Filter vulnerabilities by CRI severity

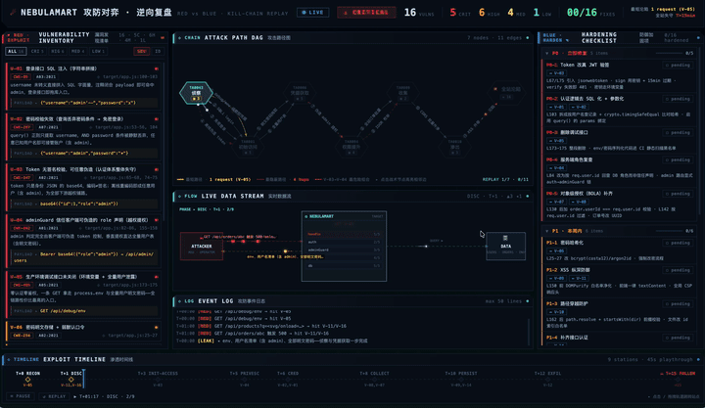click(37, 51)
